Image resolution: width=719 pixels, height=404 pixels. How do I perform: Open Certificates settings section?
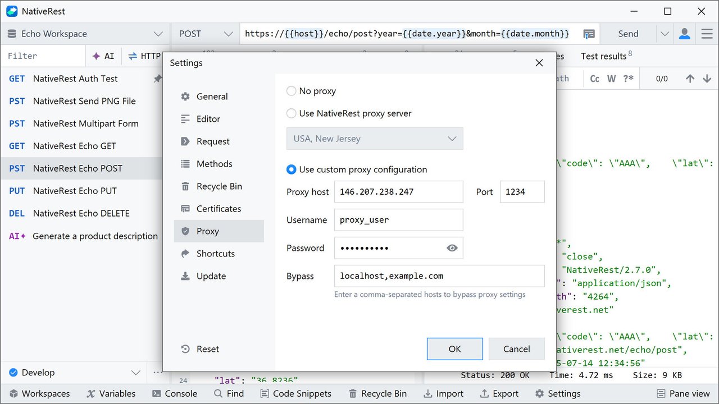(x=219, y=209)
